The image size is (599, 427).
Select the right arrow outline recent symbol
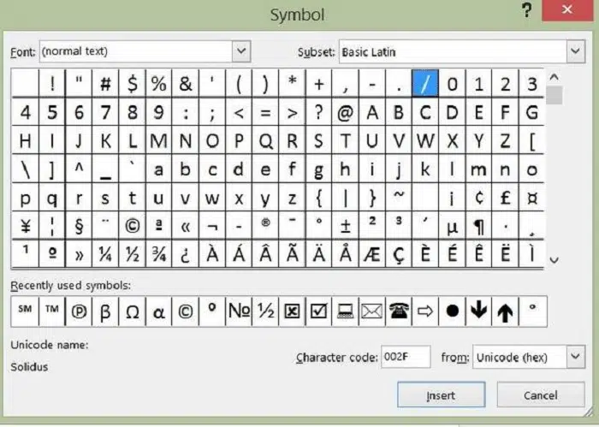click(x=425, y=311)
